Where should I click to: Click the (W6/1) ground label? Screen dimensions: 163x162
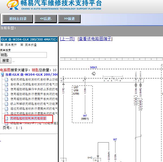click(x=85, y=119)
